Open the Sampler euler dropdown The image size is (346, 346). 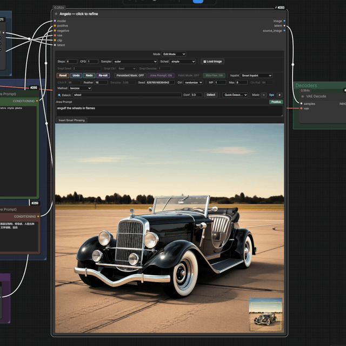point(135,61)
